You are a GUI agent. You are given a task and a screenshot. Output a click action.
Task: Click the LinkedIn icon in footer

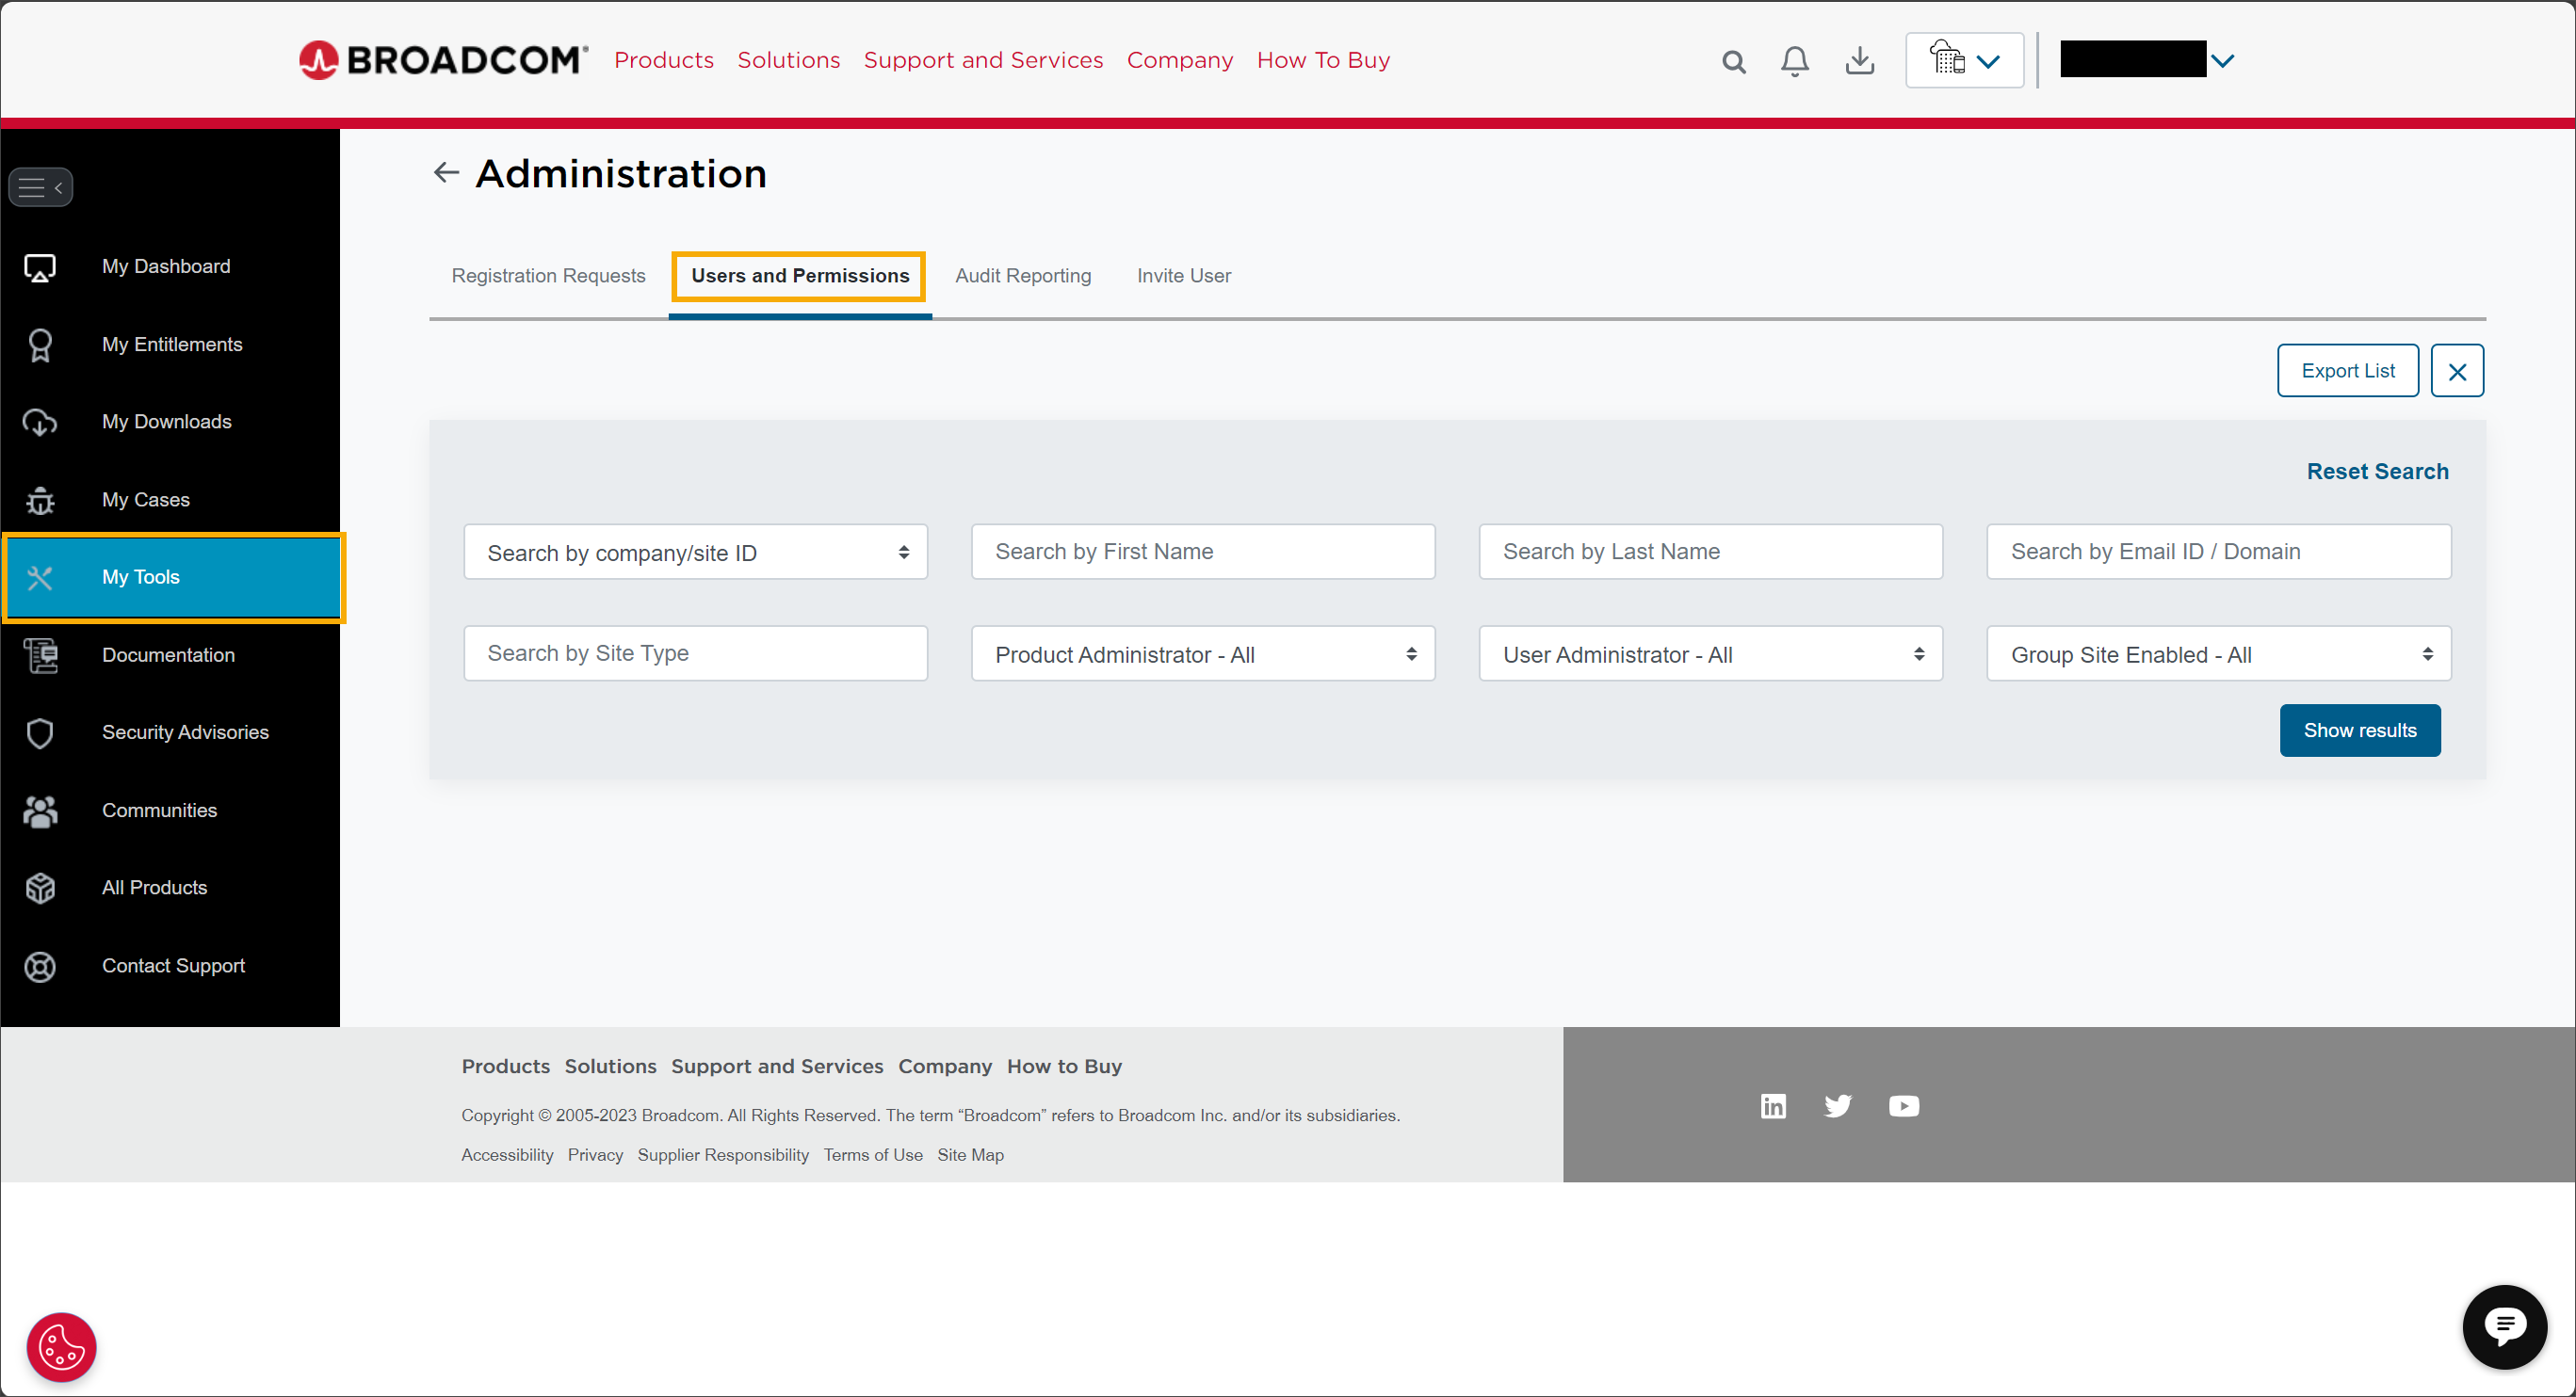1772,1106
